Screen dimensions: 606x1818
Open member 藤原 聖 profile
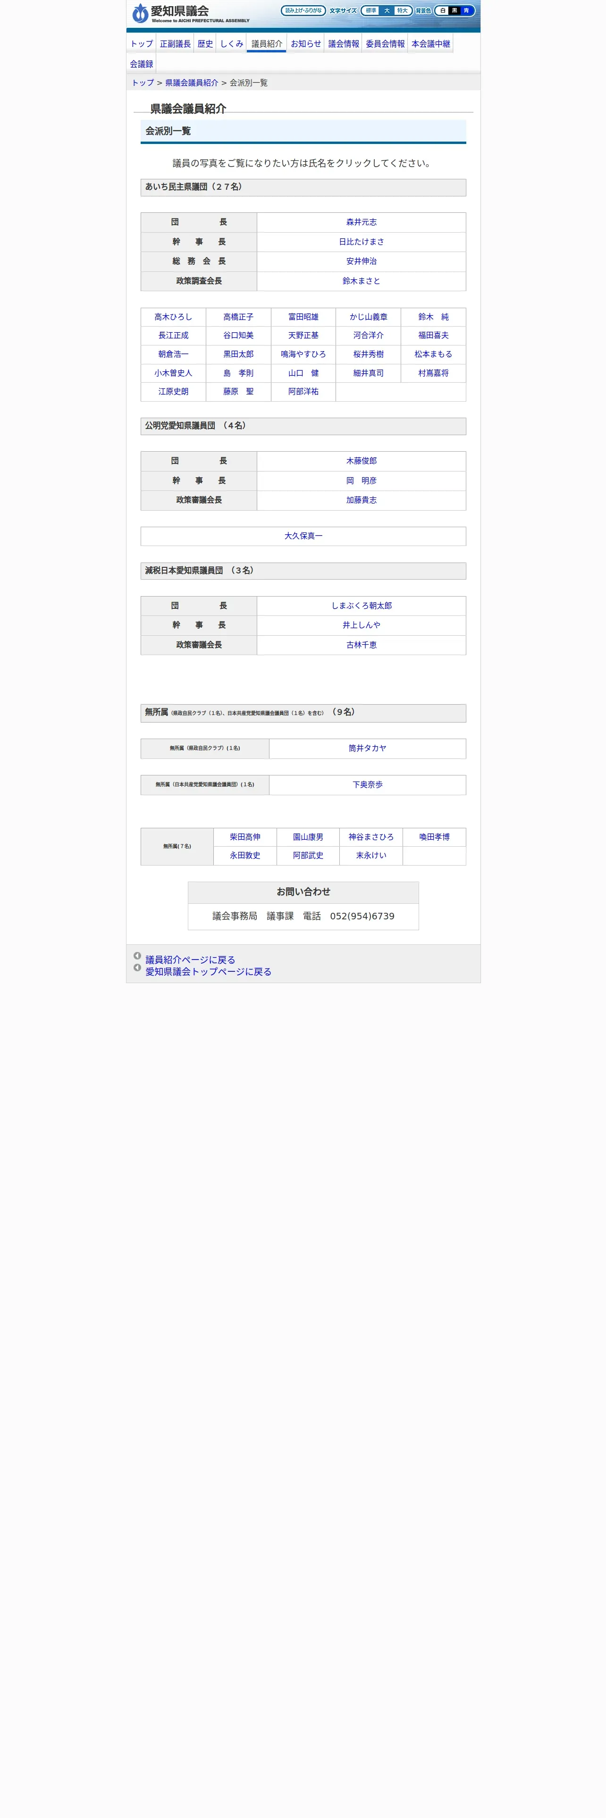(x=238, y=392)
